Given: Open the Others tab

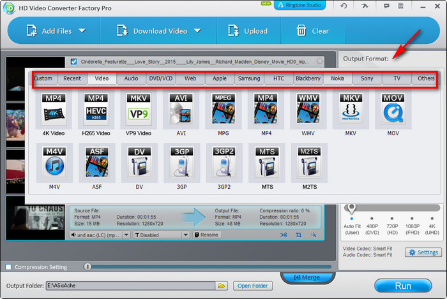Looking at the screenshot, I should [426, 78].
